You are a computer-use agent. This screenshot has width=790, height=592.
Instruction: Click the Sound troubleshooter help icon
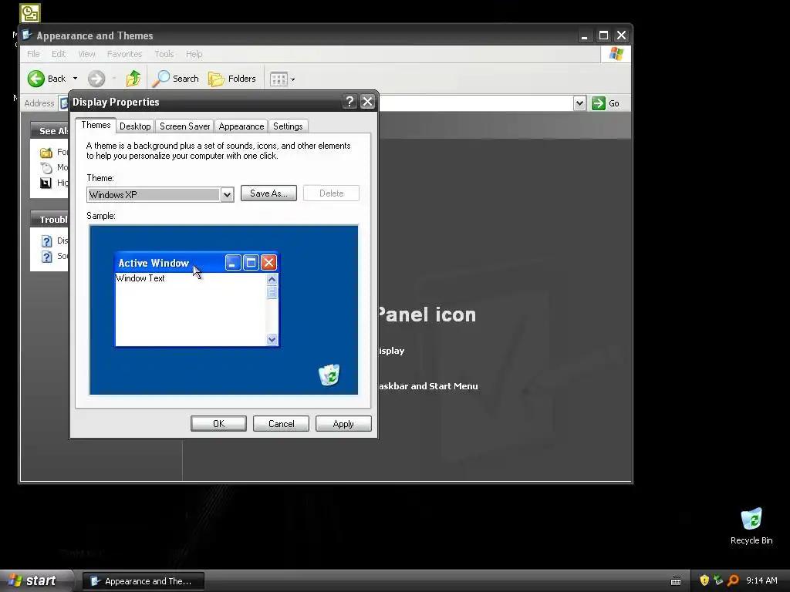46,257
